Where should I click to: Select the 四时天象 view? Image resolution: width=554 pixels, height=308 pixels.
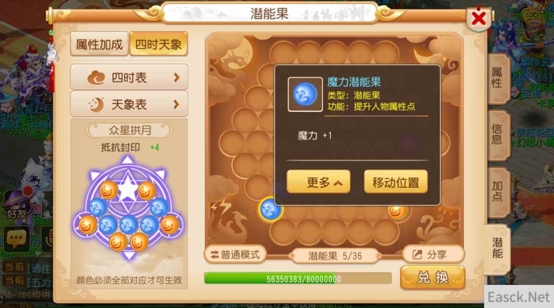pyautogui.click(x=158, y=44)
